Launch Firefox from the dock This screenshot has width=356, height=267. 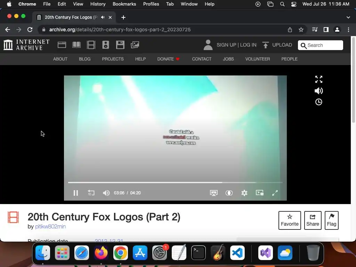[101, 253]
